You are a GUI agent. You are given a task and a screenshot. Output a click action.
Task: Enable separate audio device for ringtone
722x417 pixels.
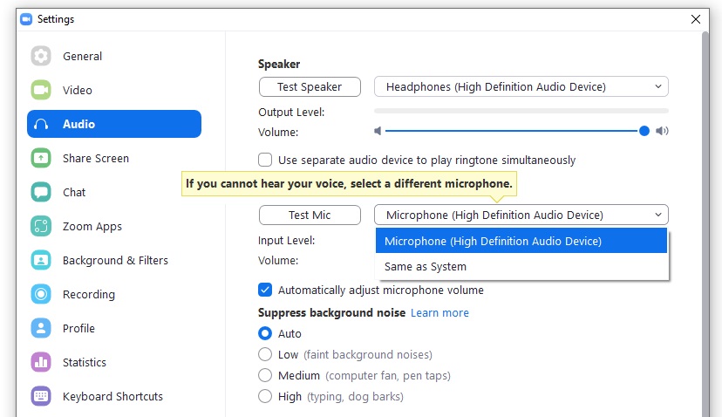click(x=265, y=161)
